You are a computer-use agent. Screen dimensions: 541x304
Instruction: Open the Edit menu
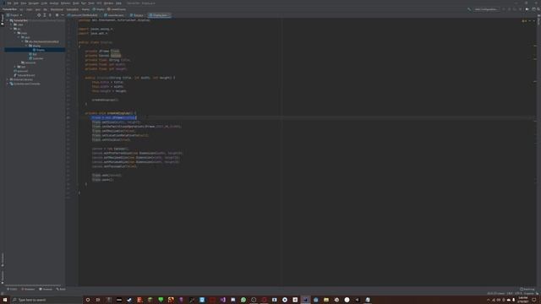tap(16, 3)
